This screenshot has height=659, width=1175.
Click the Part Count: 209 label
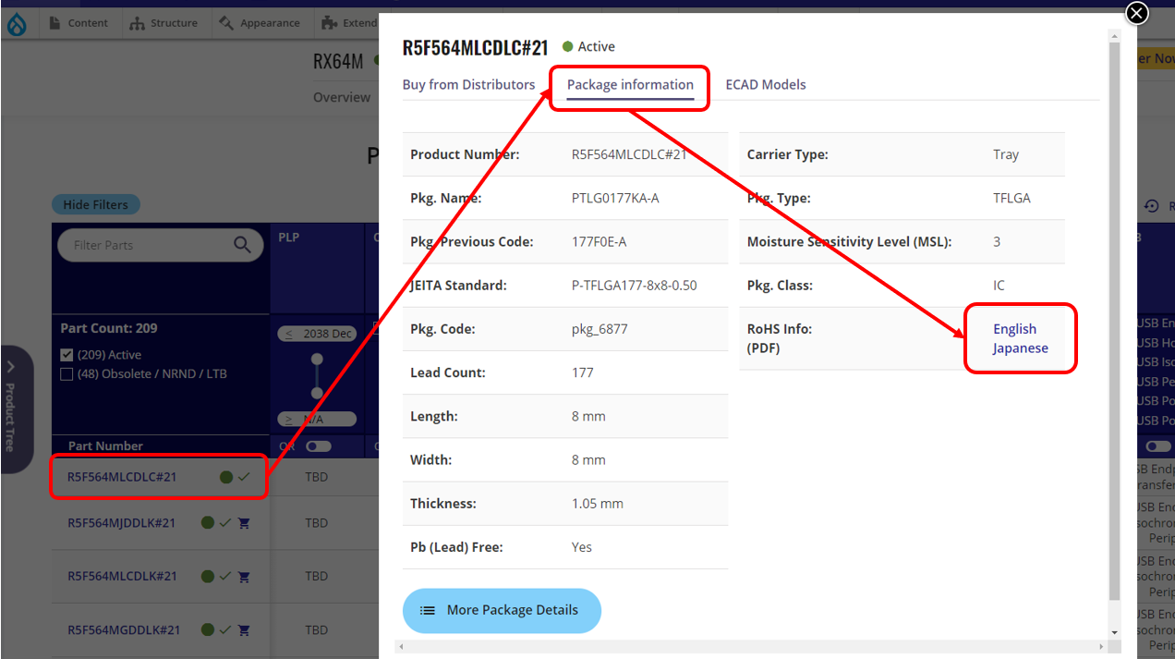coord(109,328)
